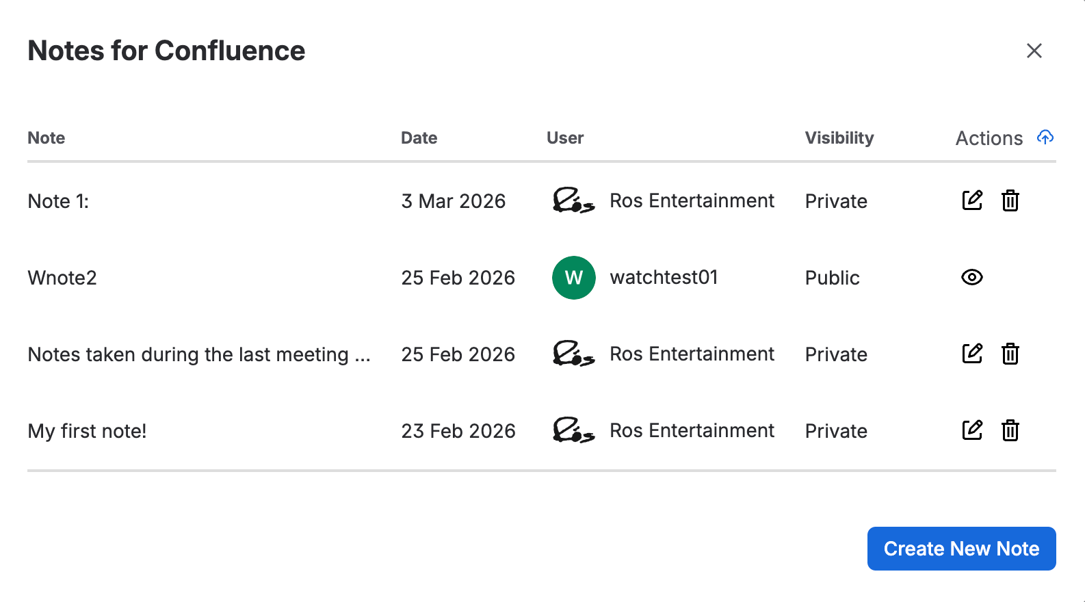Click the Public visibility value for Wnote2
The image size is (1085, 602).
(833, 278)
